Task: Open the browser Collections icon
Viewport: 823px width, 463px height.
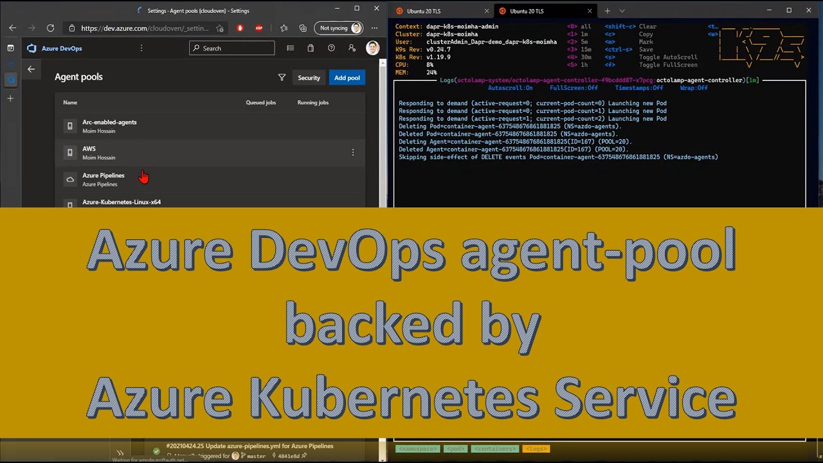Action: tap(303, 28)
